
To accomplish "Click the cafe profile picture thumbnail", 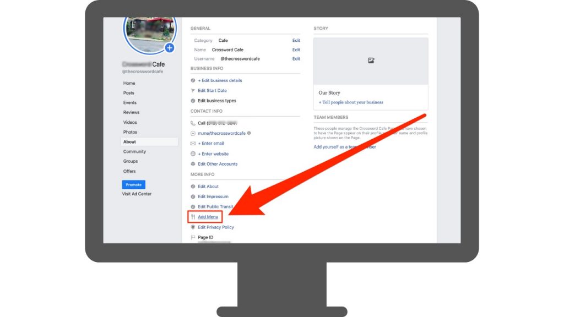I will click(x=150, y=35).
